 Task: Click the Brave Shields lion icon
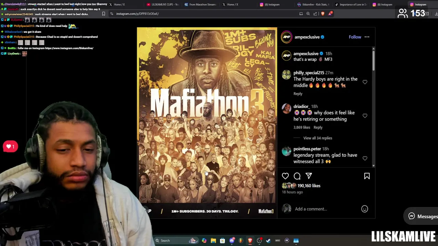323,14
